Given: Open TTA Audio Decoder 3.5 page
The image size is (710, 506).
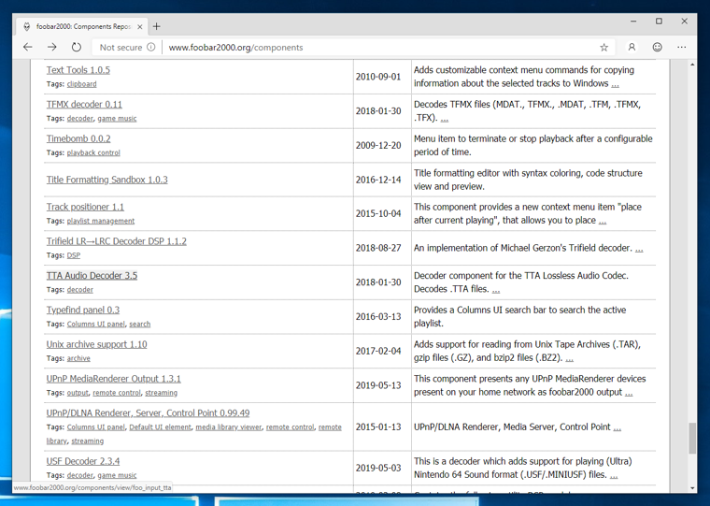Looking at the screenshot, I should tap(92, 276).
